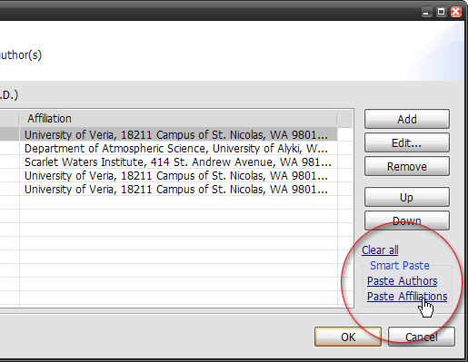Image resolution: width=468 pixels, height=362 pixels.
Task: Maximize the dialog window
Action: 441,12
